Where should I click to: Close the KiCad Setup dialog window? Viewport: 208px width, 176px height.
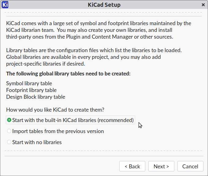tap(203, 5)
